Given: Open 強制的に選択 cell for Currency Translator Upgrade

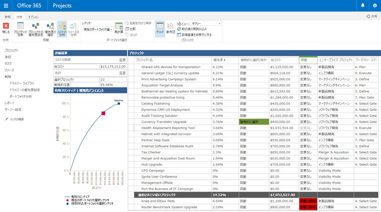Looking at the screenshot, I should (x=254, y=122).
